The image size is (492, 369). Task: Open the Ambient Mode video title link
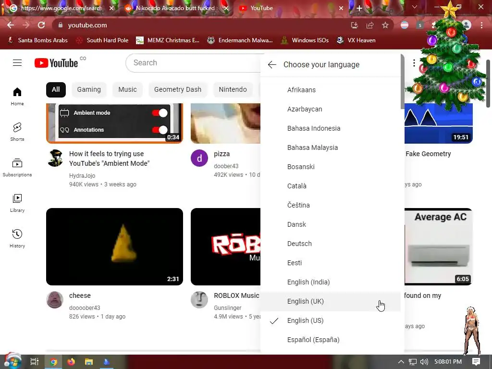[x=109, y=159]
